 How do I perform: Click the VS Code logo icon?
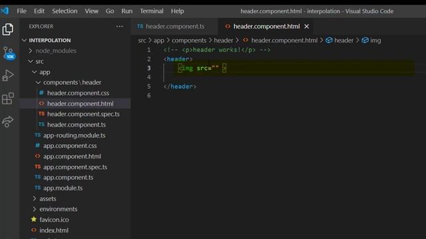click(5, 11)
